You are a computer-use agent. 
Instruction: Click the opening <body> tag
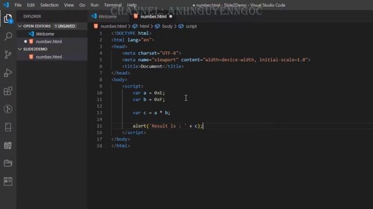[x=119, y=80]
